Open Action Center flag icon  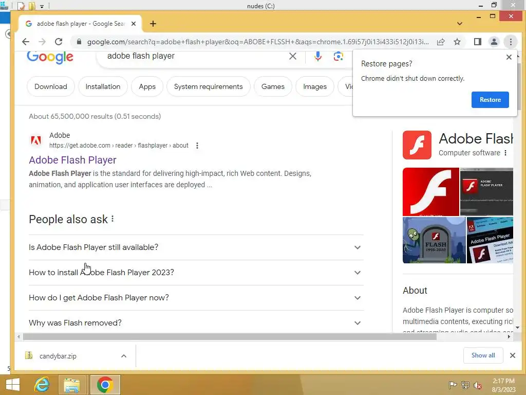coord(453,385)
